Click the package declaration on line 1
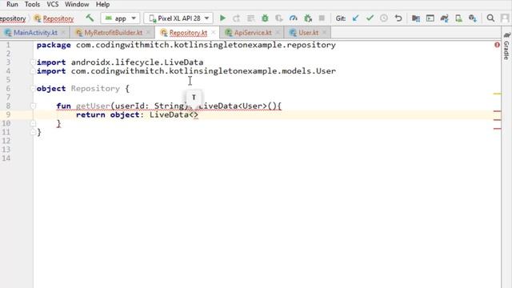The image size is (512, 288). click(186, 45)
